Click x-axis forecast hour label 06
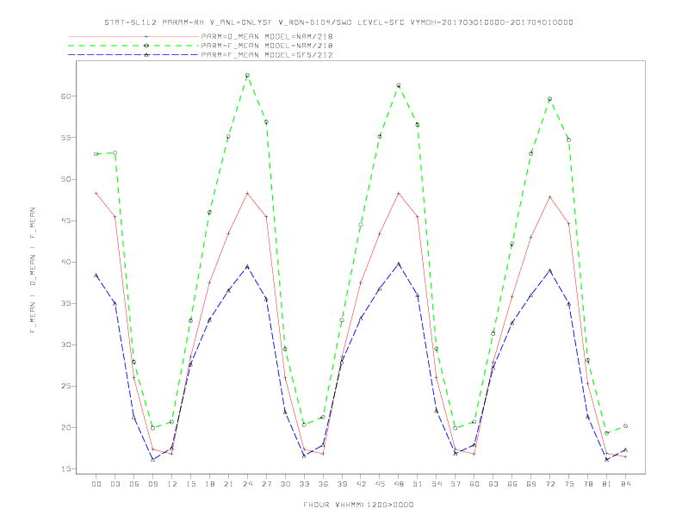682x527 pixels. pyautogui.click(x=134, y=484)
